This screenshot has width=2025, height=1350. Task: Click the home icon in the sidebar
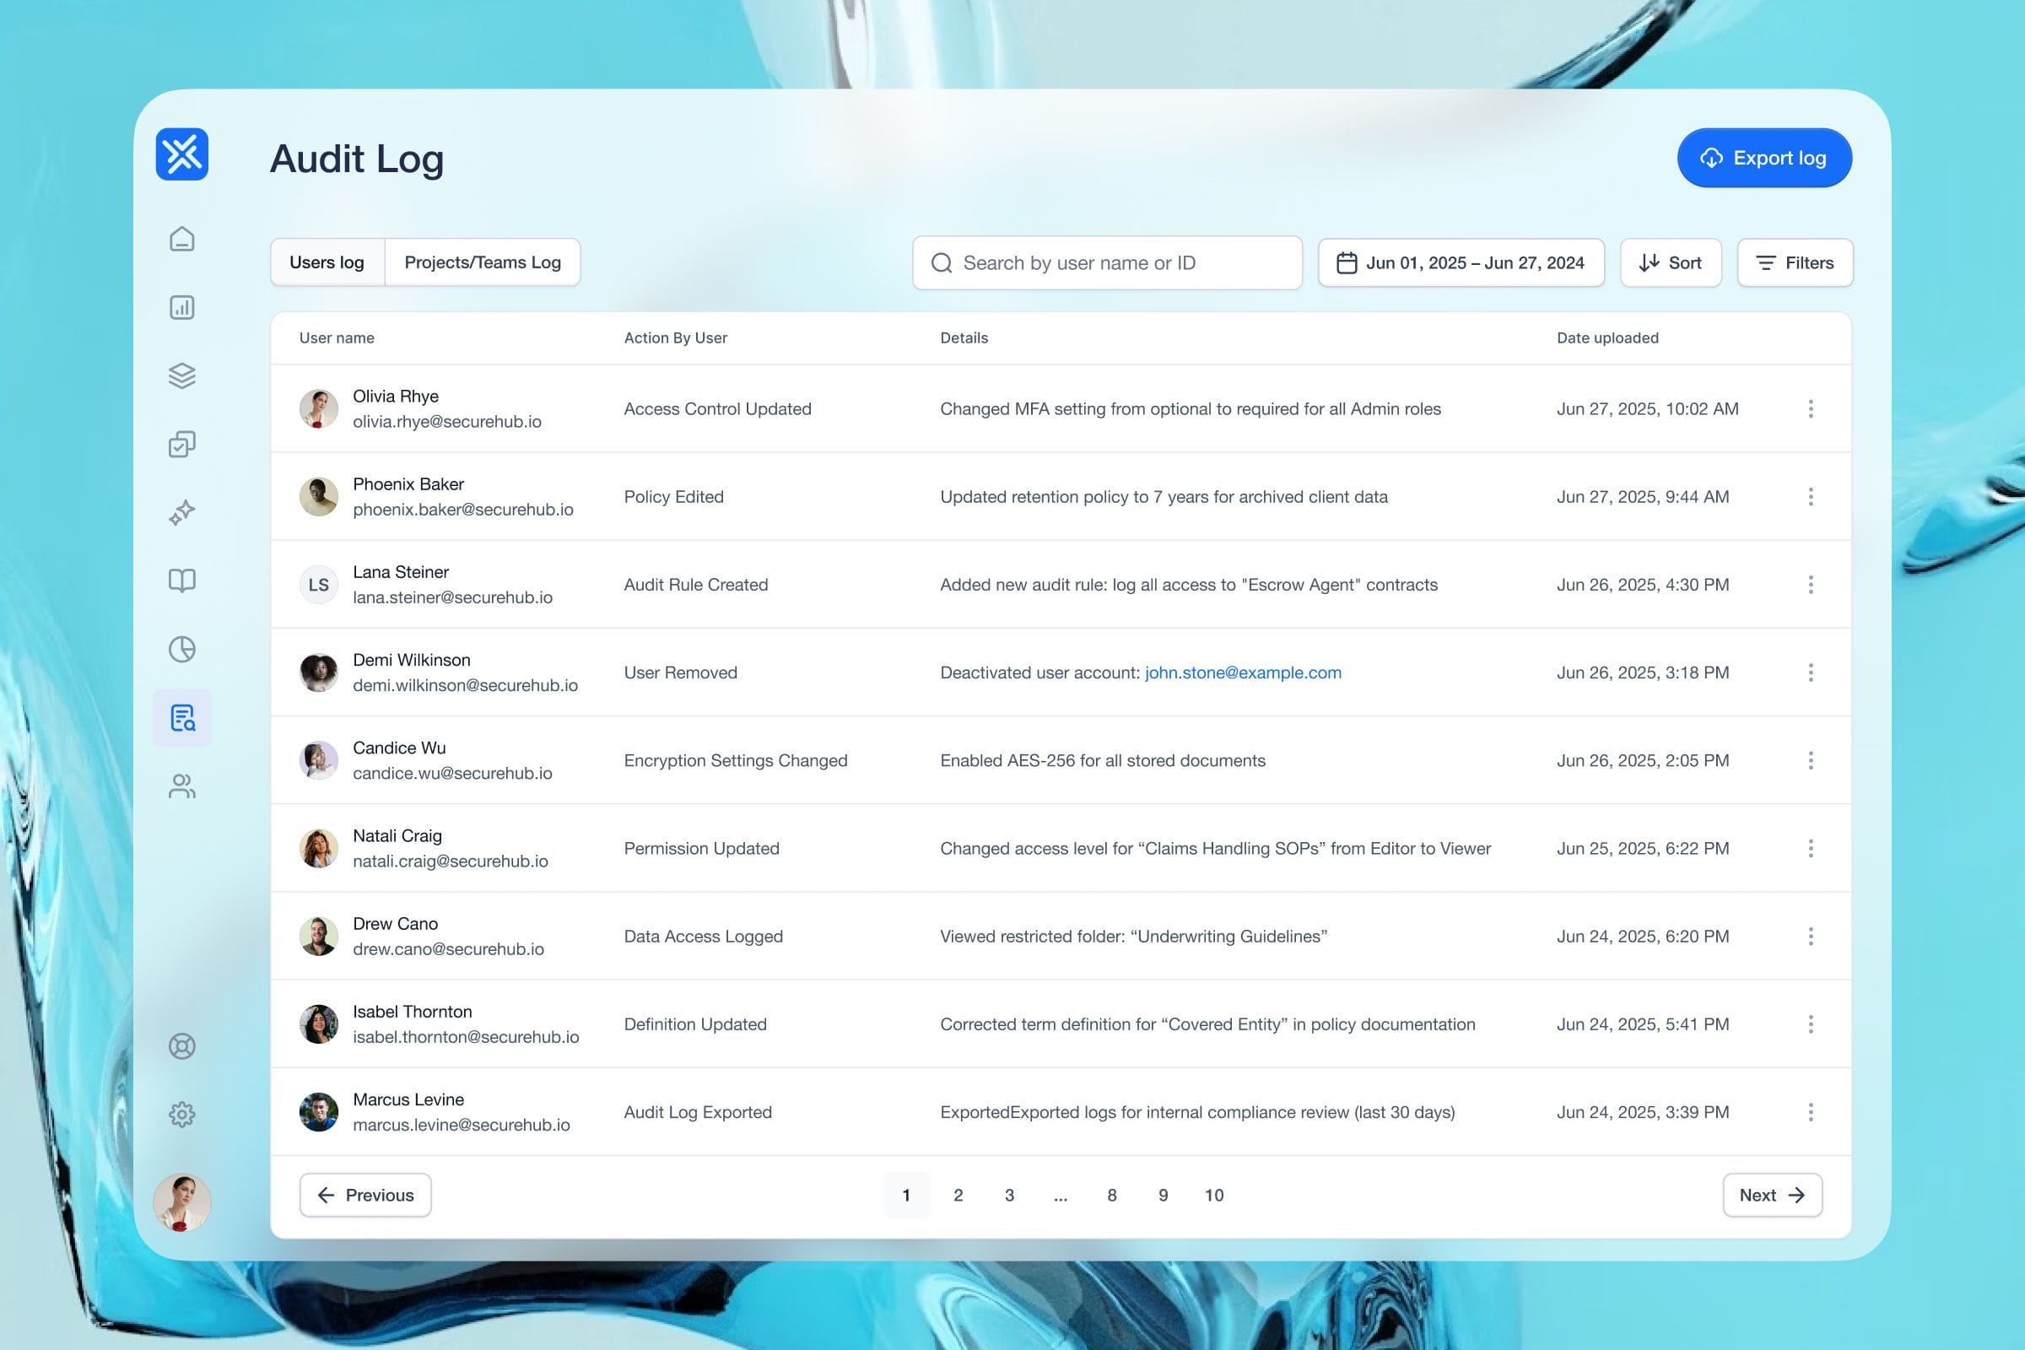coord(181,239)
